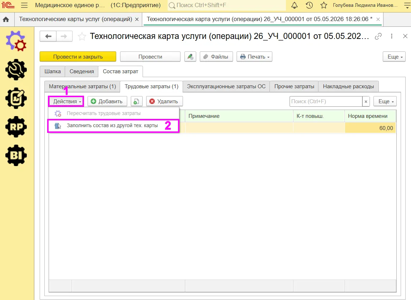This screenshot has width=411, height=300.
Task: Click Добавить to add a row
Action: tap(107, 101)
